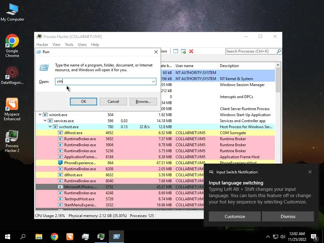
Task: Open the Myspace Enhanced desktop shortcut
Action: coord(12,109)
